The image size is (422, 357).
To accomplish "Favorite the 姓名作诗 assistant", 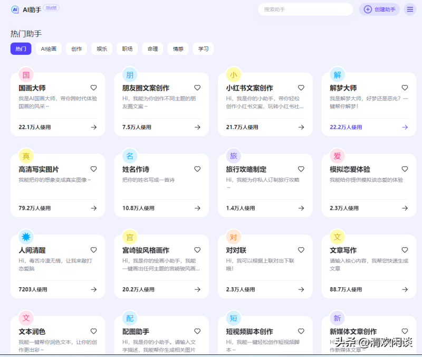I will point(197,169).
